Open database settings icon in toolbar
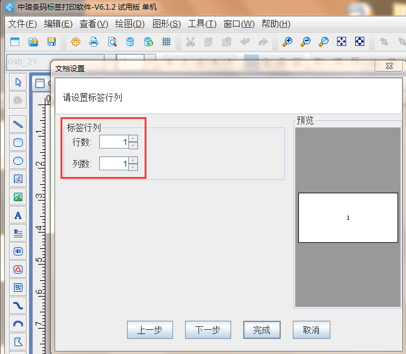Viewport: 406px width, 354px height. pyautogui.click(x=130, y=42)
